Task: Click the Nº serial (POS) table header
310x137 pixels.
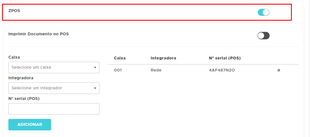Action: (225, 58)
